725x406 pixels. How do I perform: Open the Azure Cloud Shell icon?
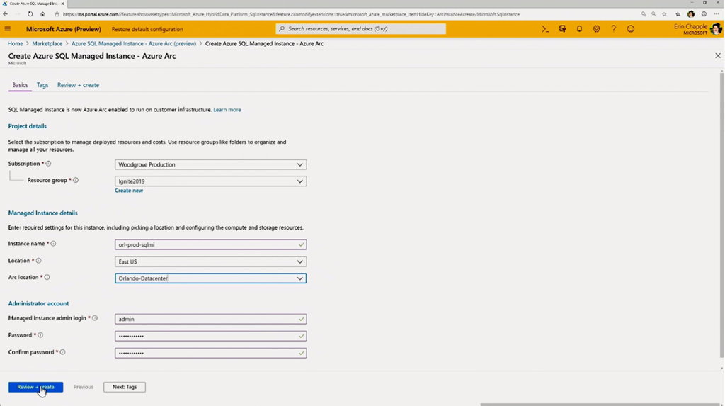click(545, 29)
